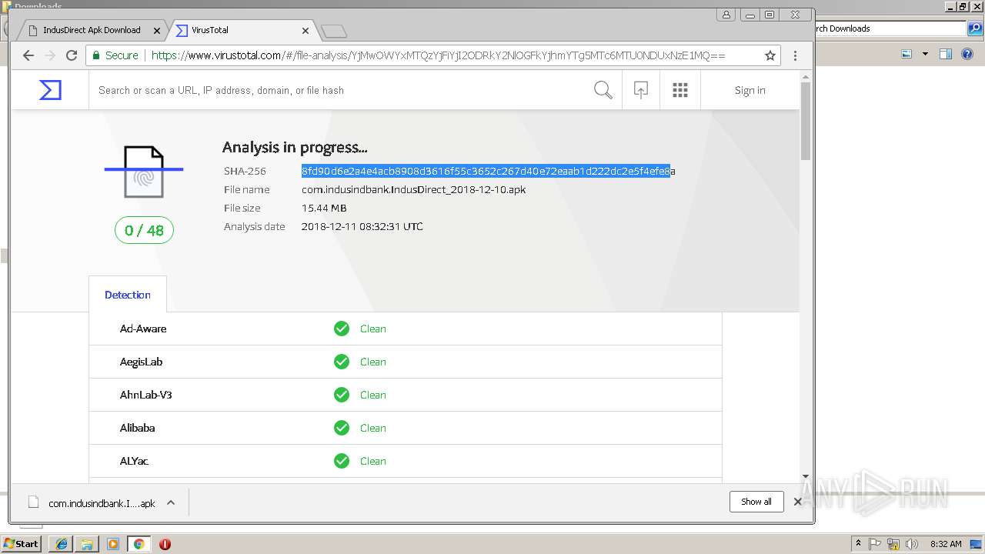The width and height of the screenshot is (985, 554).
Task: Click the search button in Downloads window
Action: (974, 28)
